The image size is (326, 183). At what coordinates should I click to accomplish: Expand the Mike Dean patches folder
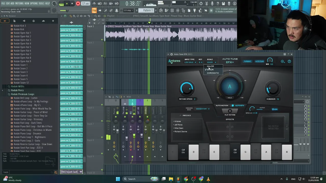[x=178, y=128]
